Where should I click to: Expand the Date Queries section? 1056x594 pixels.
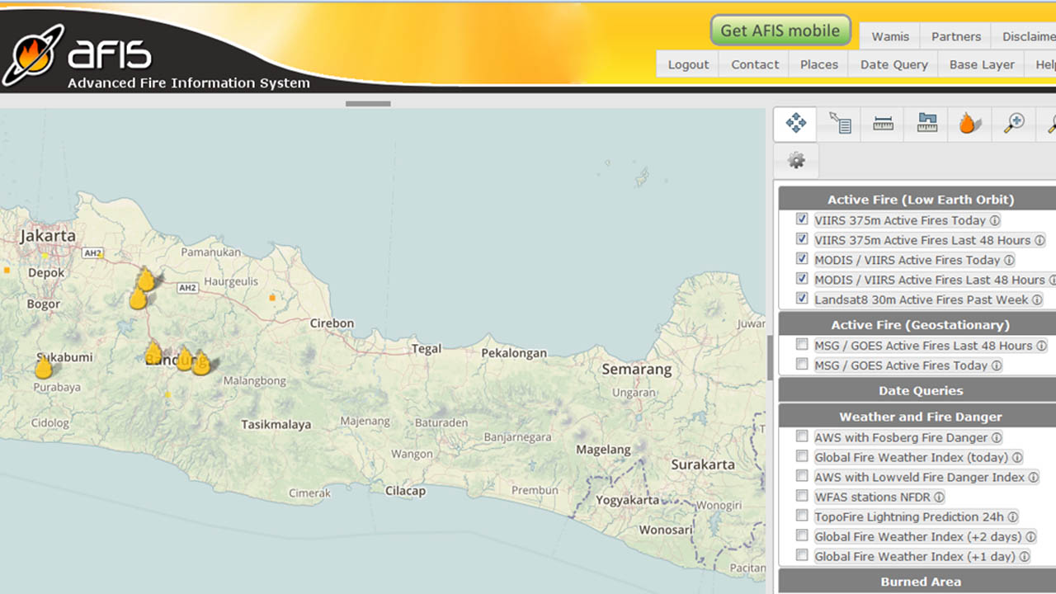(920, 391)
